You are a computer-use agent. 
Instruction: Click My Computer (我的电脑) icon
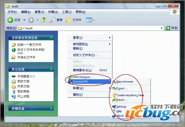pyautogui.click(x=14, y=92)
